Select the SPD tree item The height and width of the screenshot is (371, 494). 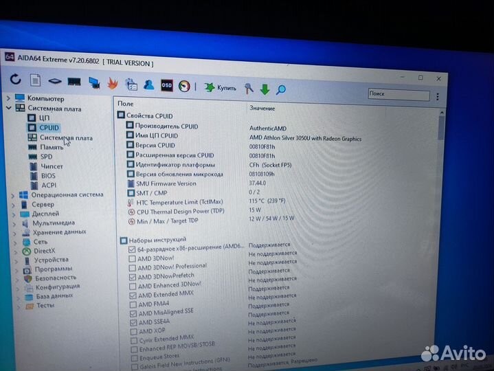[x=41, y=157]
